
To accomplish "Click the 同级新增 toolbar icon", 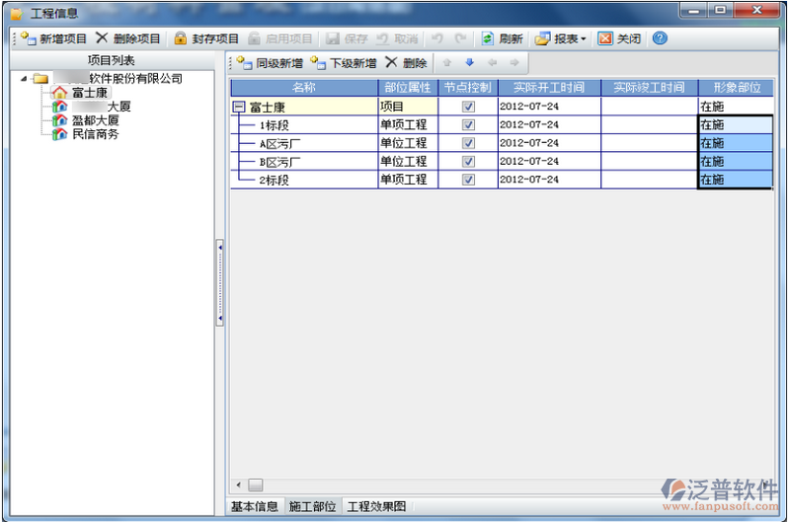I will tap(244, 63).
